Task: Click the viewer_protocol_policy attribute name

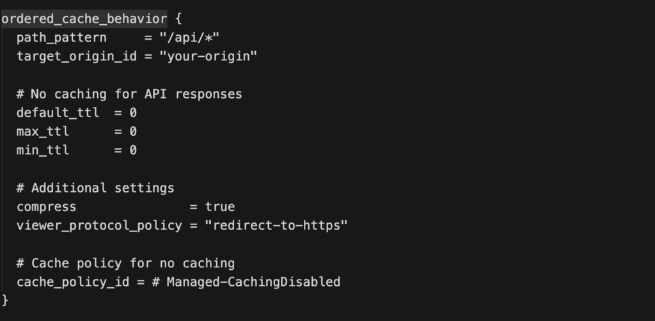Action: pos(99,226)
